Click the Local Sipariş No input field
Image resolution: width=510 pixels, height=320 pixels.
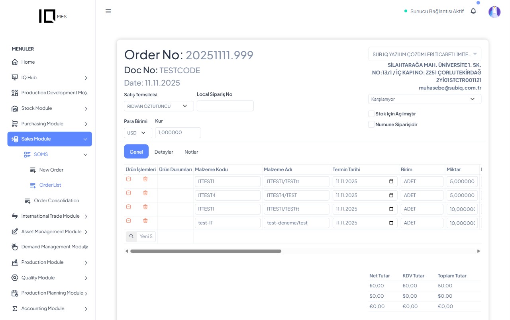[x=225, y=106]
